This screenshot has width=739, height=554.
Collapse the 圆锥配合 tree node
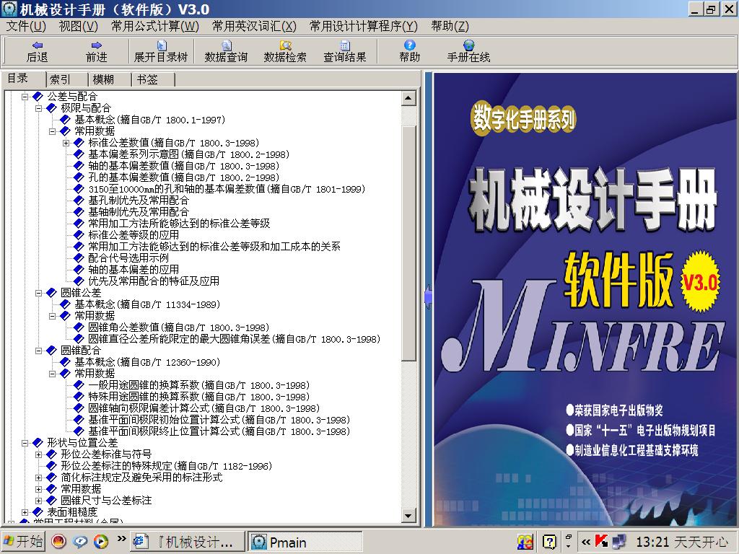[39, 351]
